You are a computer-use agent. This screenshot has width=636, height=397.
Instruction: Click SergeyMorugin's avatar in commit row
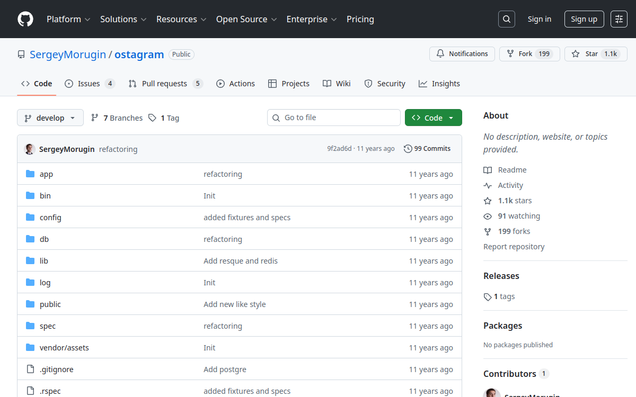30,149
